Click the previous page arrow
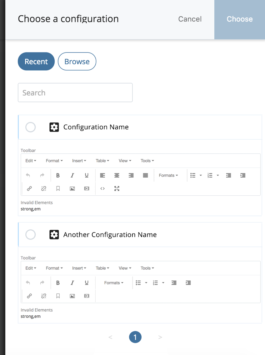 [x=110, y=337]
